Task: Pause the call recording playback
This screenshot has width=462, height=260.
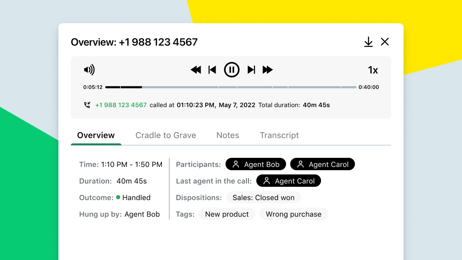Action: pos(231,70)
